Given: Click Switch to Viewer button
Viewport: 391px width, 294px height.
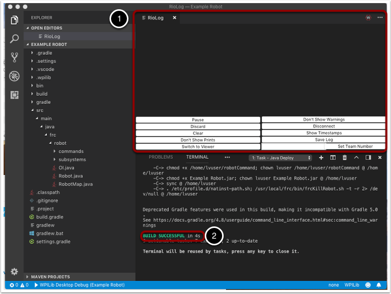Looking at the screenshot, I should [x=198, y=147].
